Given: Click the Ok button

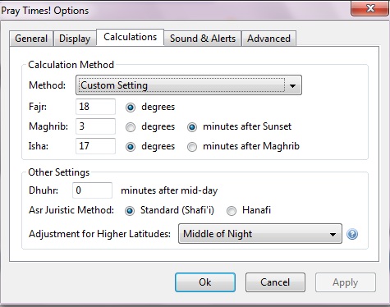Looking at the screenshot, I should point(205,282).
